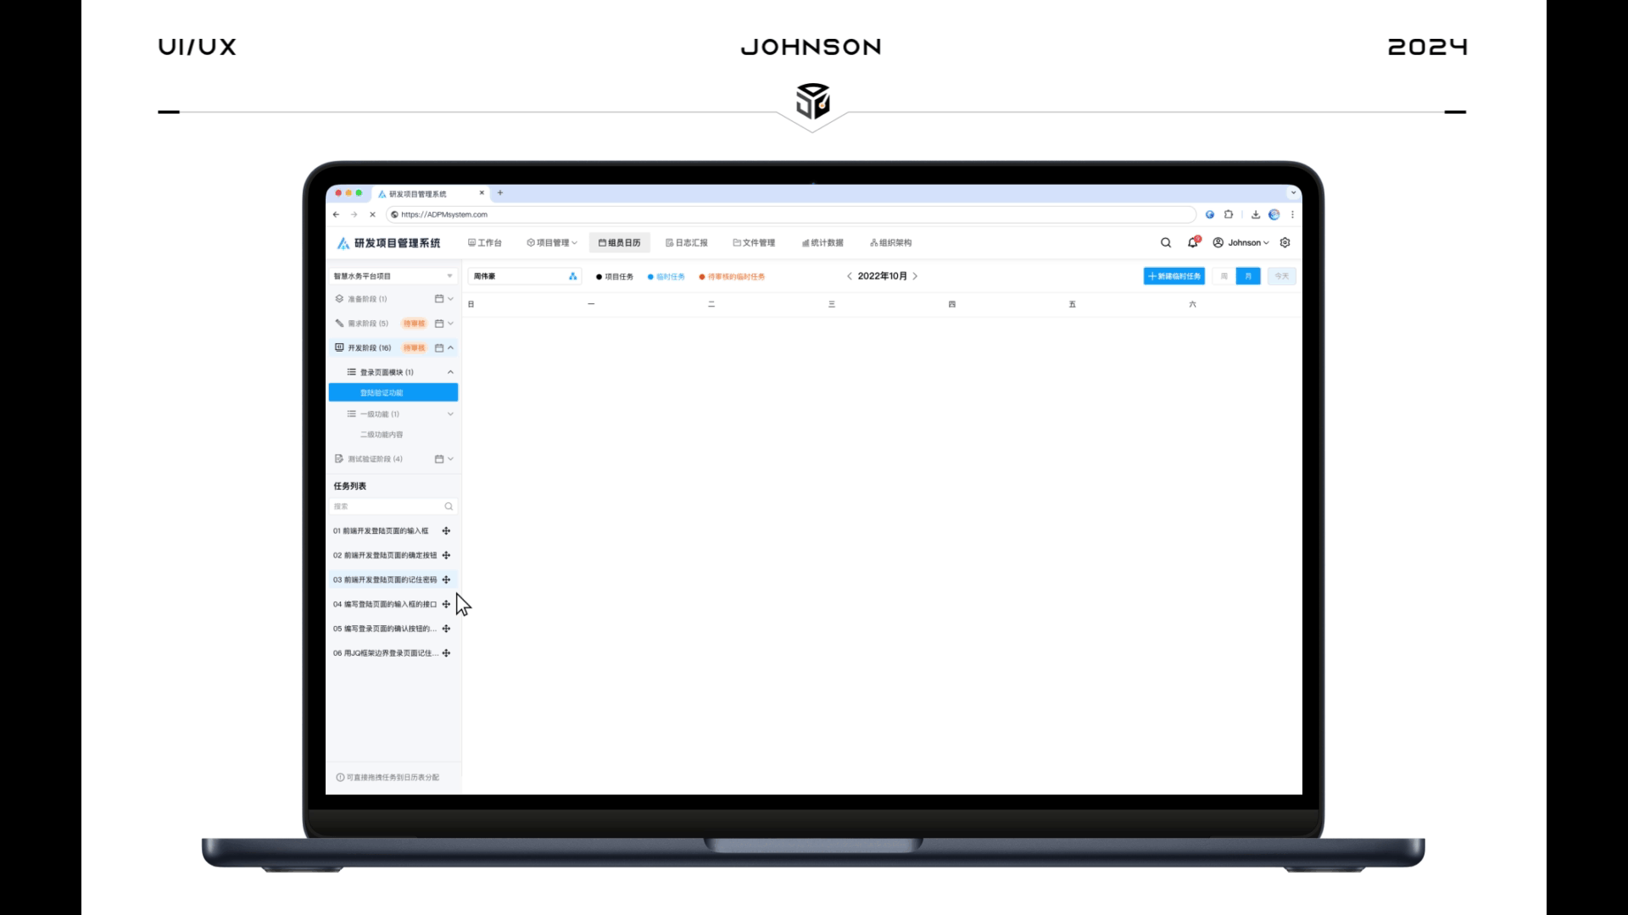Click the header search magnifier icon
The height and width of the screenshot is (915, 1628).
1166,242
